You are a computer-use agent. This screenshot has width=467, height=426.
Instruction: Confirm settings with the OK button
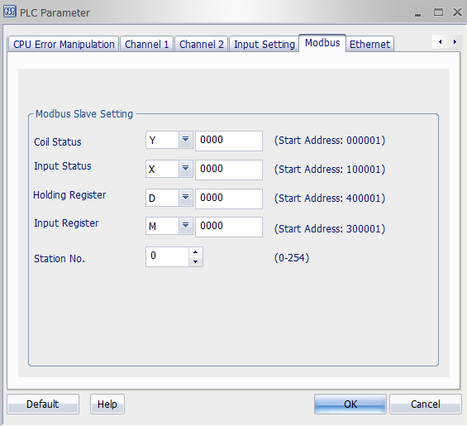pyautogui.click(x=350, y=404)
